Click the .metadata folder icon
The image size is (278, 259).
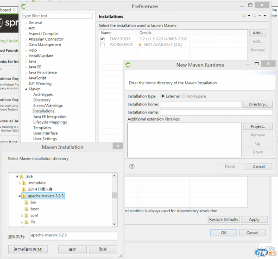pyautogui.click(x=24, y=183)
